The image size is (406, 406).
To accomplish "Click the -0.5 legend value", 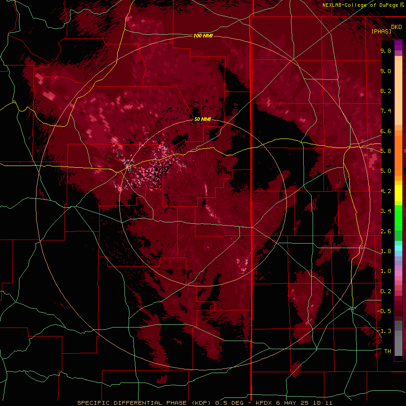I will click(384, 311).
